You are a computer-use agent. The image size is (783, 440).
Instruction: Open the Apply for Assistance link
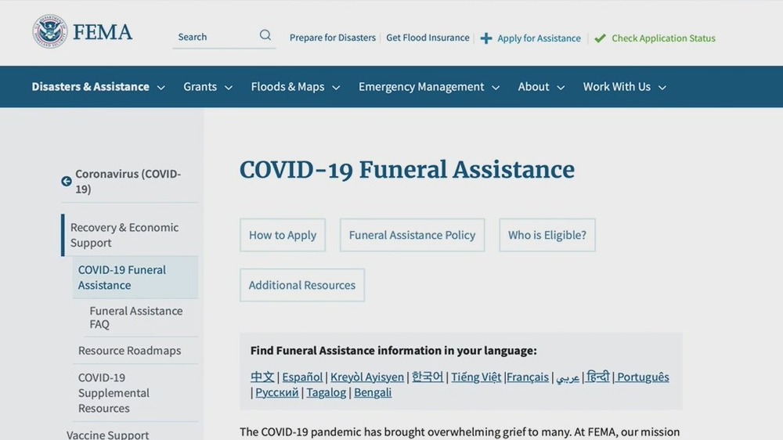tap(539, 38)
